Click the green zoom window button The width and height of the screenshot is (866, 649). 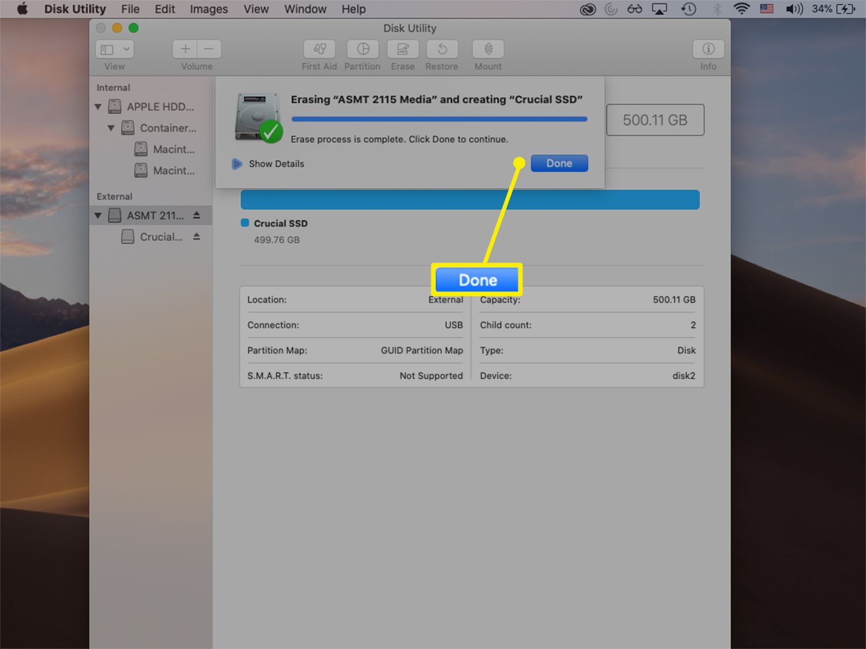point(133,28)
